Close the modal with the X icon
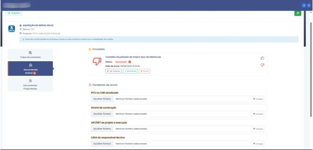The image size is (313, 150). 309,6
